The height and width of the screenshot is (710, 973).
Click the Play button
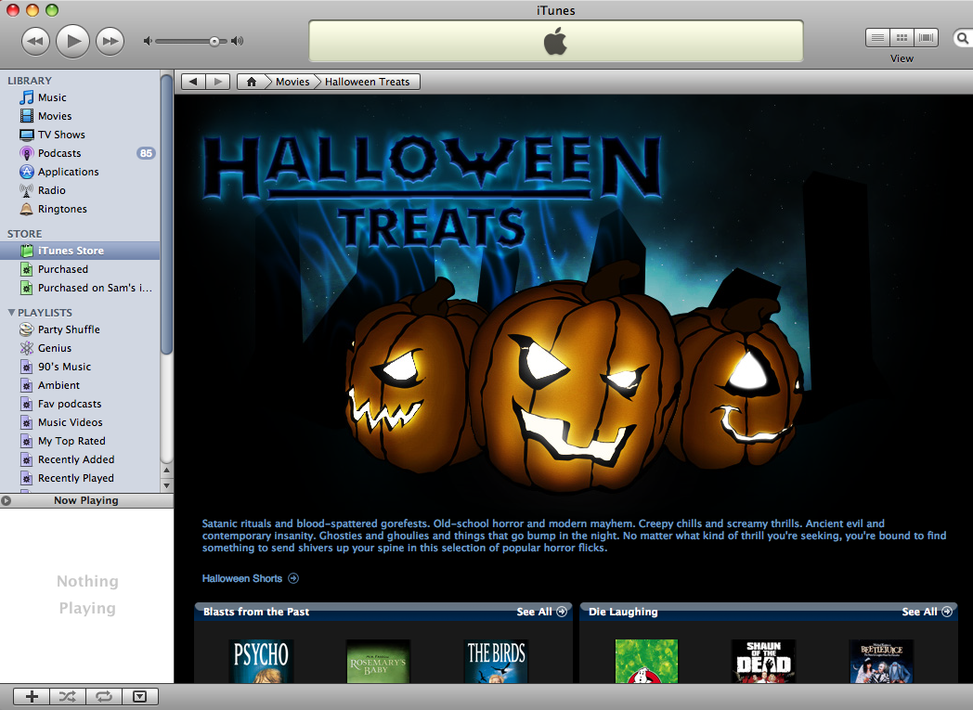[72, 41]
